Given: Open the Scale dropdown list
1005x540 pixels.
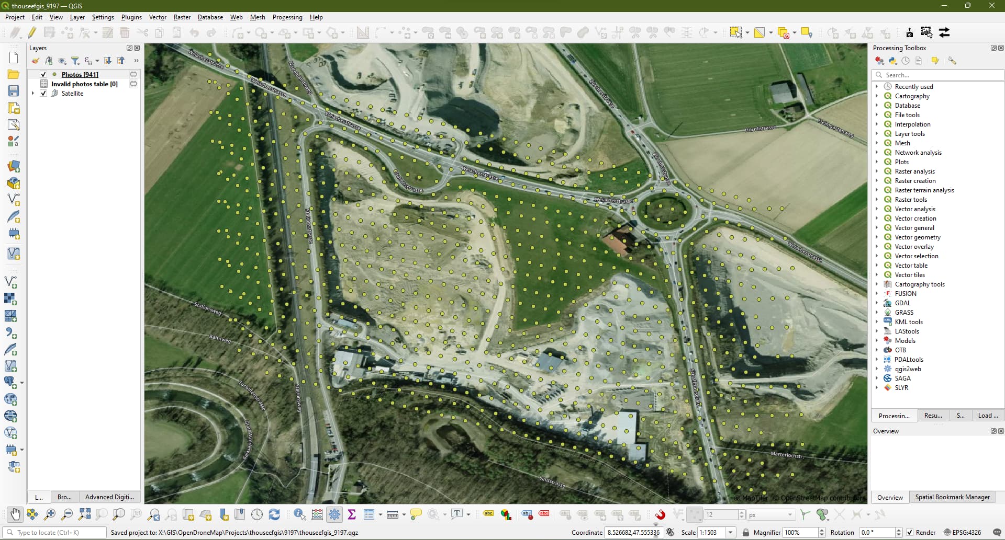Looking at the screenshot, I should point(730,532).
